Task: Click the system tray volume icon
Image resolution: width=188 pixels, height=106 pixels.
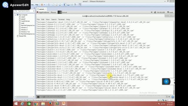Action: pos(164,104)
